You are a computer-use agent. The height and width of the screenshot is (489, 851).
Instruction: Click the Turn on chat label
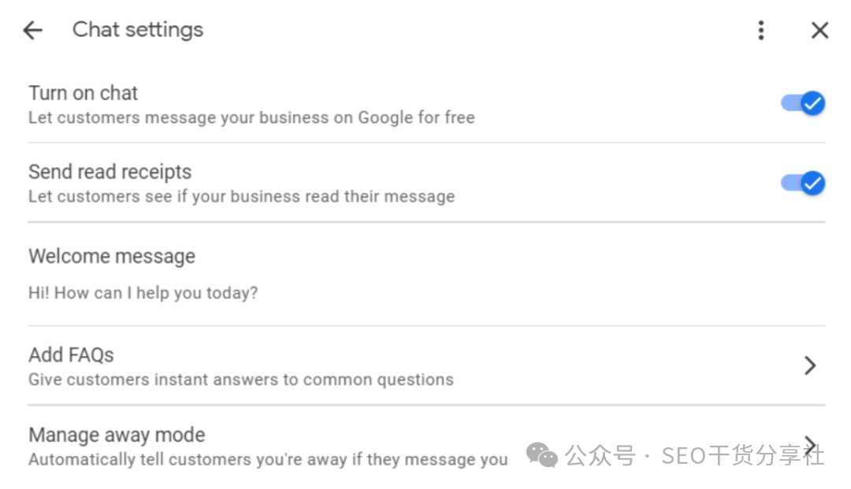tap(83, 93)
